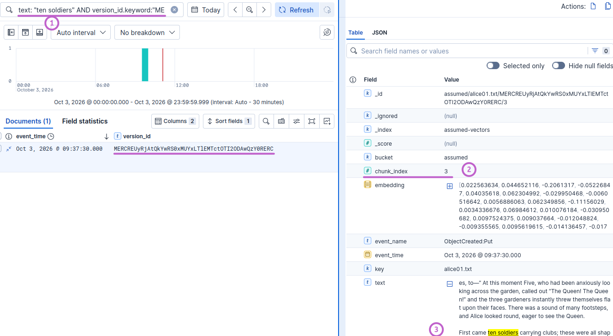
Task: Click the teal histogram bar
Action: [x=145, y=65]
